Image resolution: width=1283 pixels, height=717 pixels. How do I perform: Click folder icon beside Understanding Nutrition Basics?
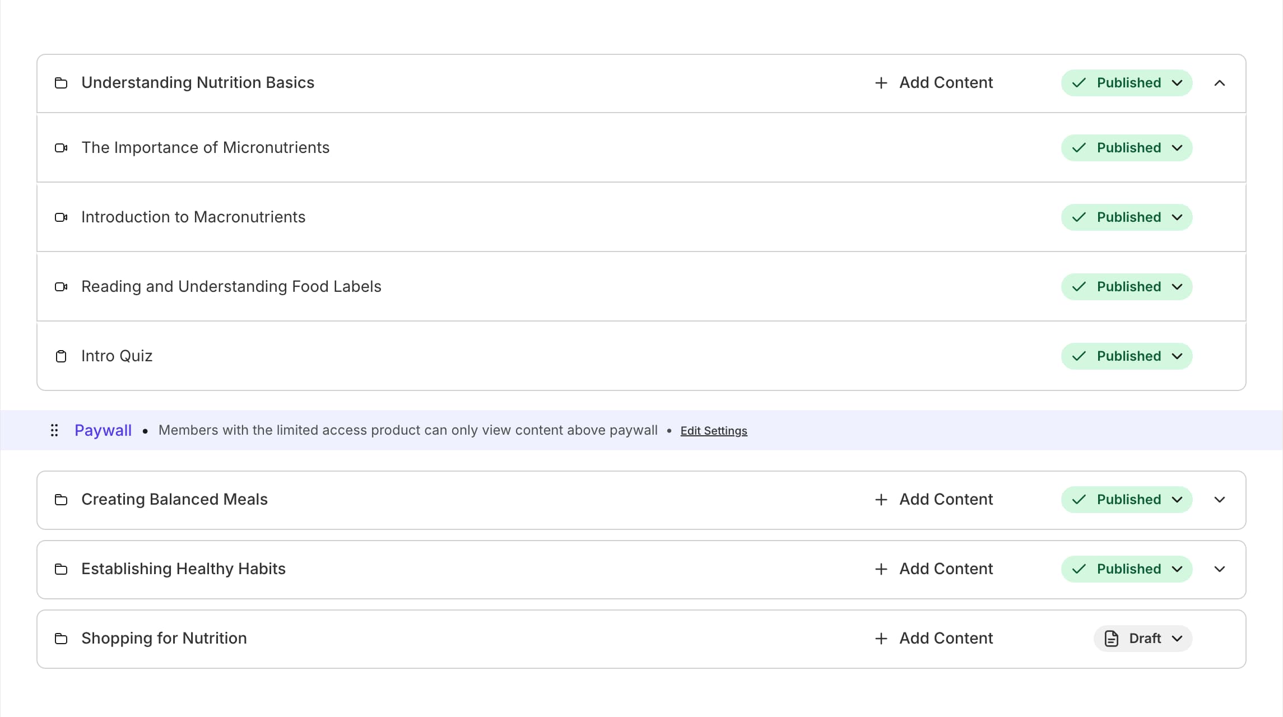click(61, 83)
